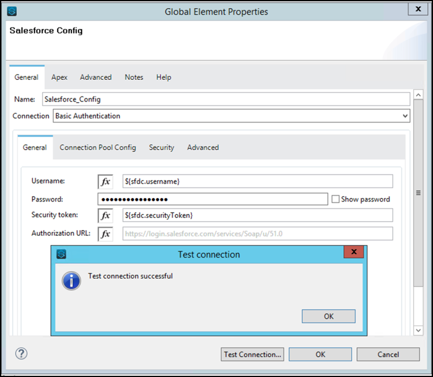Viewport: 433px width, 377px height.
Task: Open the Connection Pool Config tab
Action: click(98, 147)
